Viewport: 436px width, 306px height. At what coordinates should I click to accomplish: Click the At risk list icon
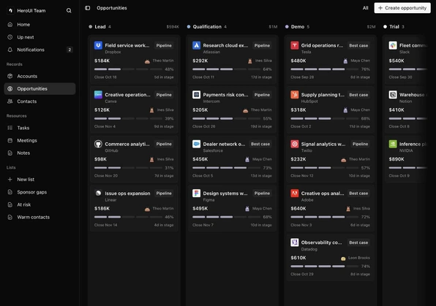pos(10,204)
